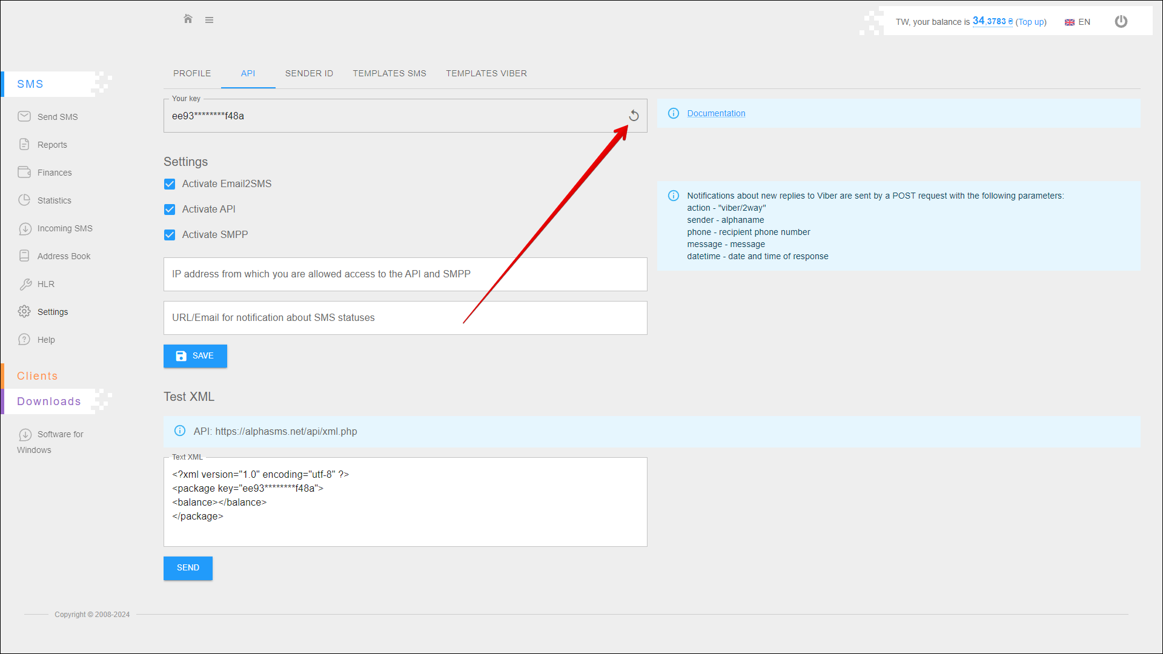Open the HLR lookup section
This screenshot has height=654, width=1163.
point(45,284)
